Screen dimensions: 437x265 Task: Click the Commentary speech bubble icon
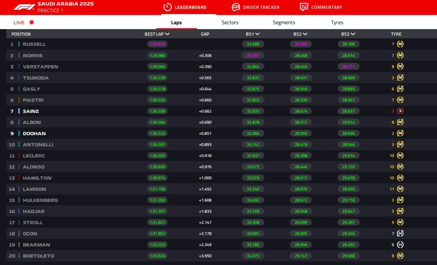304,7
